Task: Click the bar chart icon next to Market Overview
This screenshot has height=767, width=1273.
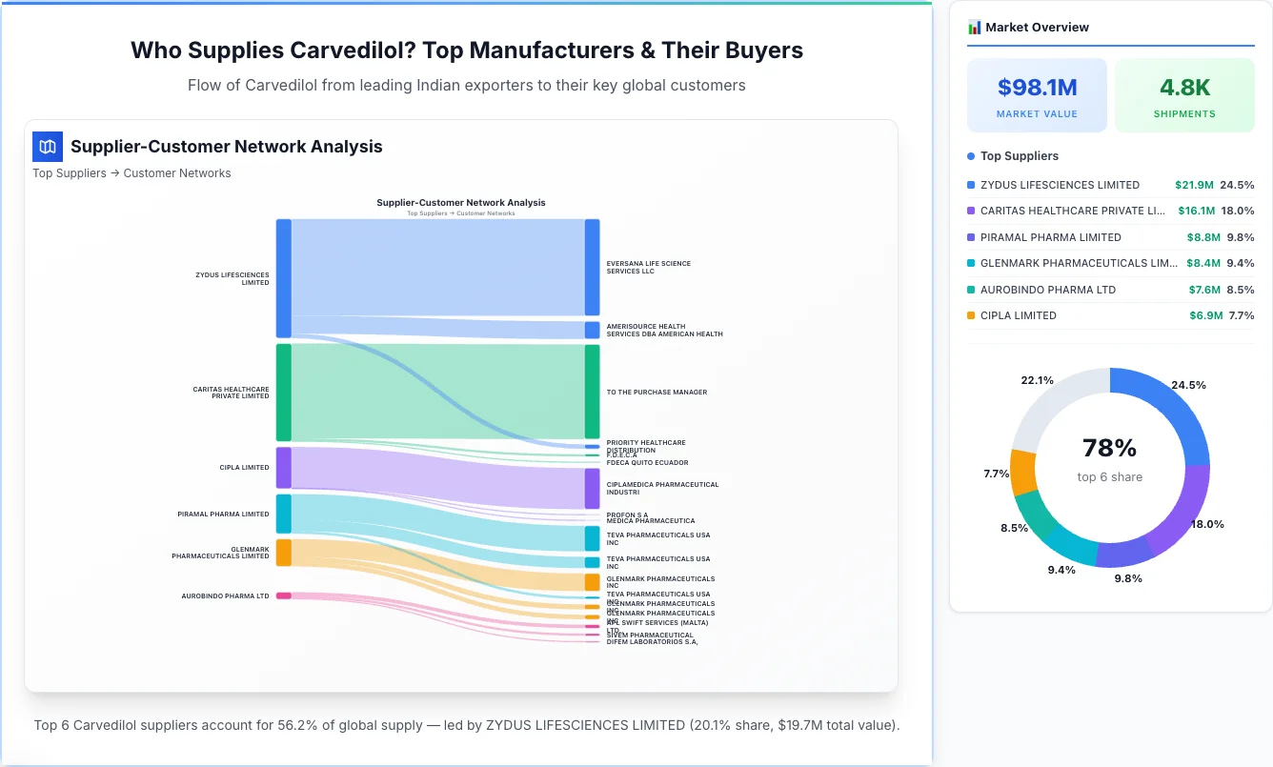Action: [x=973, y=27]
